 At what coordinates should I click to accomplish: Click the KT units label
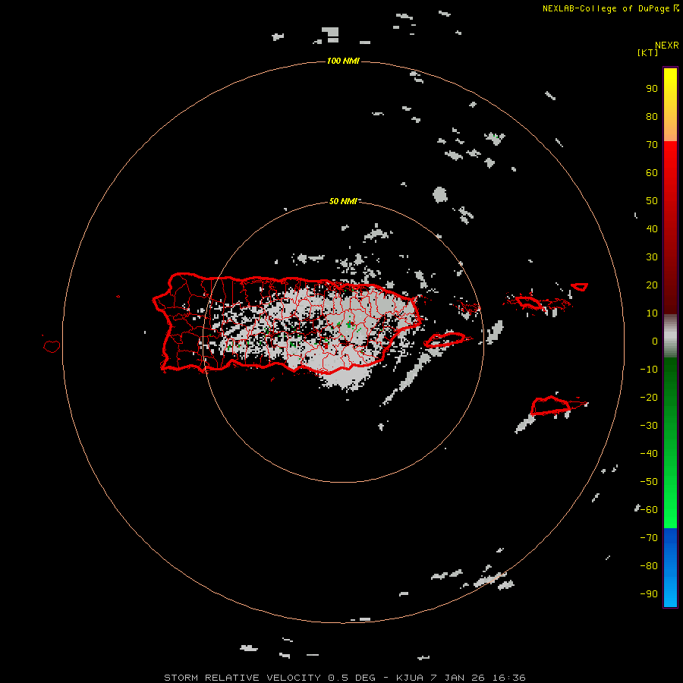(x=648, y=52)
